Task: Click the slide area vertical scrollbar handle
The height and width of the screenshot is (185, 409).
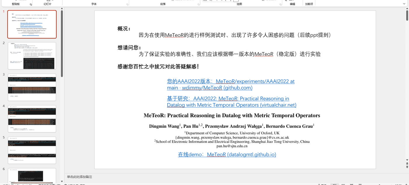Action: tap(407, 16)
